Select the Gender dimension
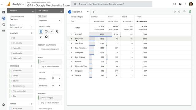This screenshot has width=196, height=110. tap(21, 76)
